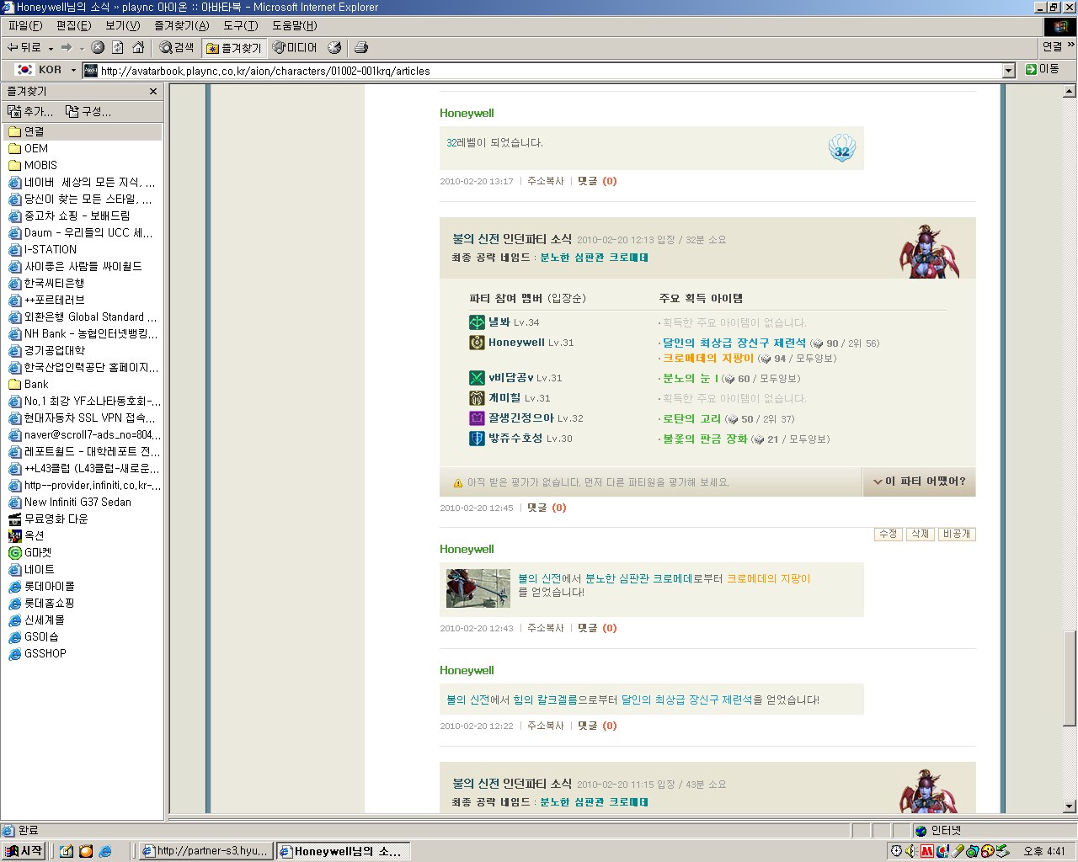1078x862 pixels.
Task: Go to Home page icon
Action: (138, 48)
